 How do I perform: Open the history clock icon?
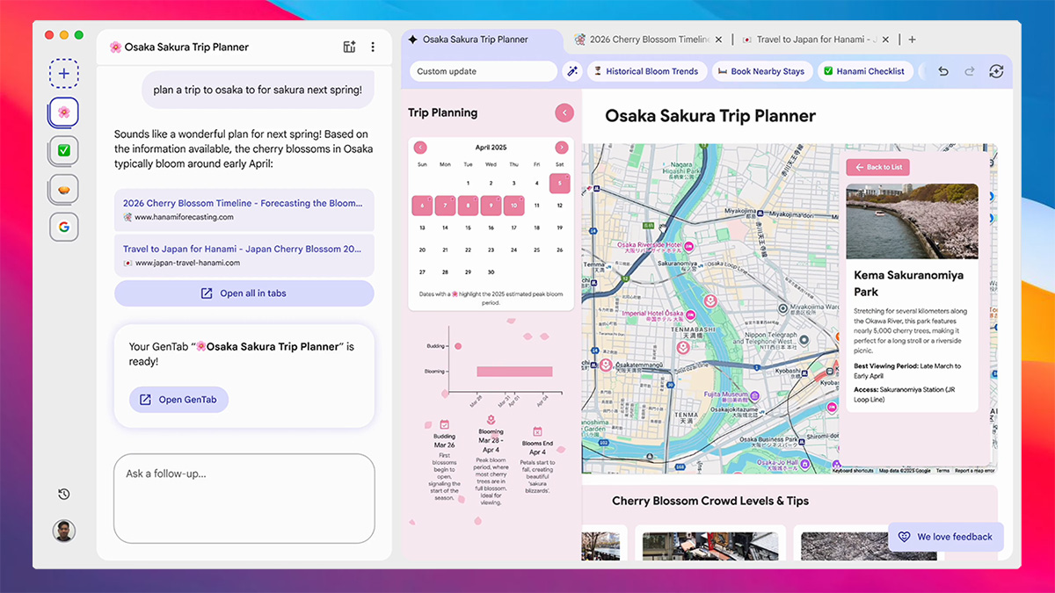click(63, 495)
